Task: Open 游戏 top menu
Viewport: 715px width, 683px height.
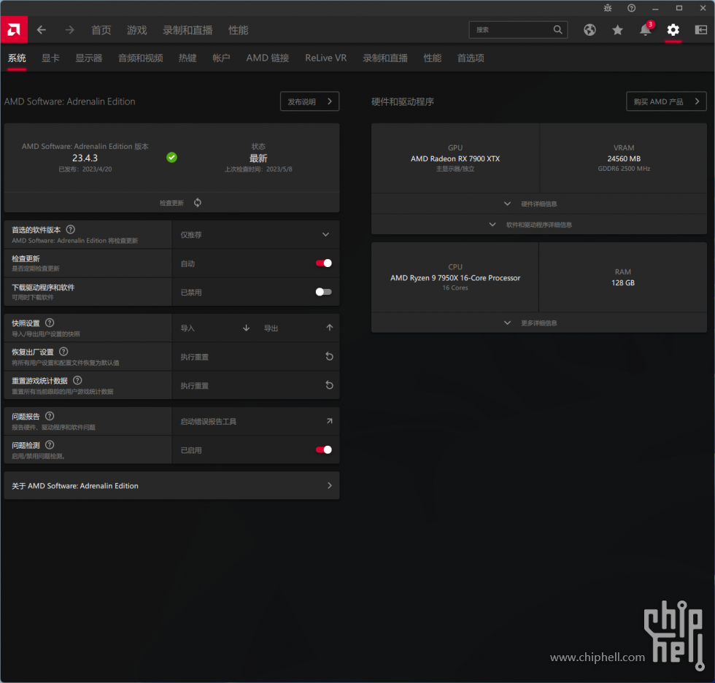Action: [x=137, y=30]
